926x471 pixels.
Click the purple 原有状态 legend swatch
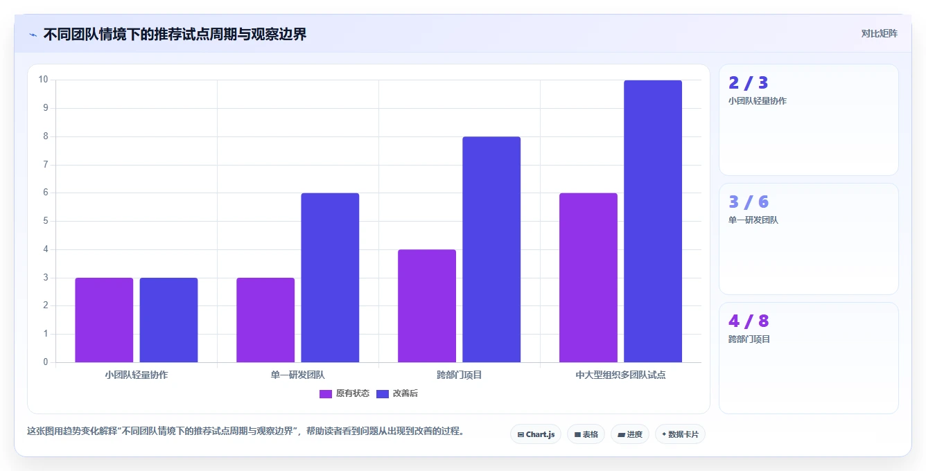[x=326, y=393]
